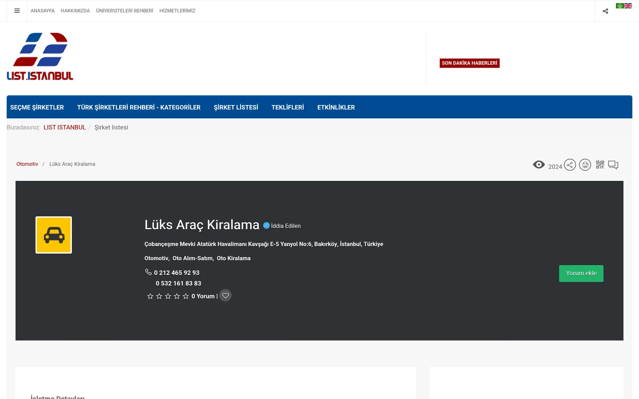Open ÜNİVERSİTELERİ REHBERİ menu item
The width and height of the screenshot is (639, 399).
tap(125, 11)
